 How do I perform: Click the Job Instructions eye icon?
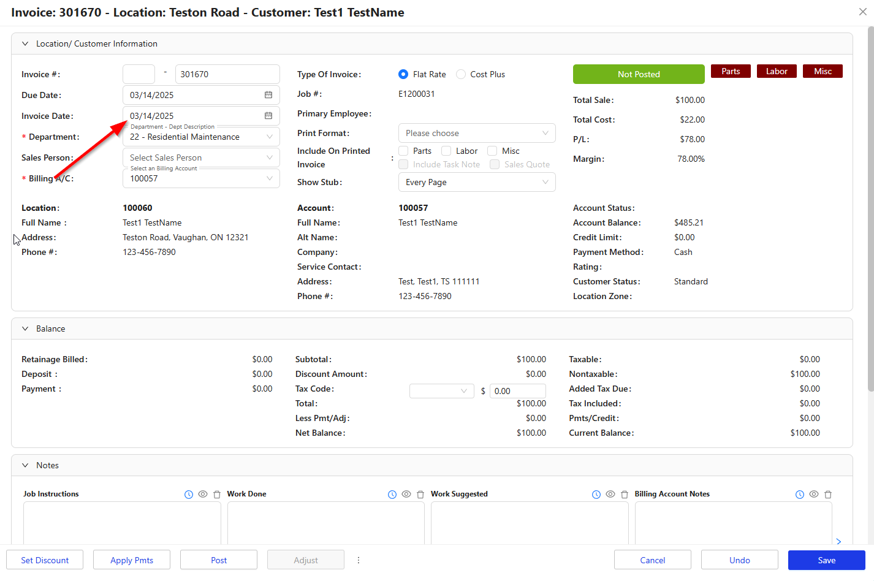coord(203,494)
